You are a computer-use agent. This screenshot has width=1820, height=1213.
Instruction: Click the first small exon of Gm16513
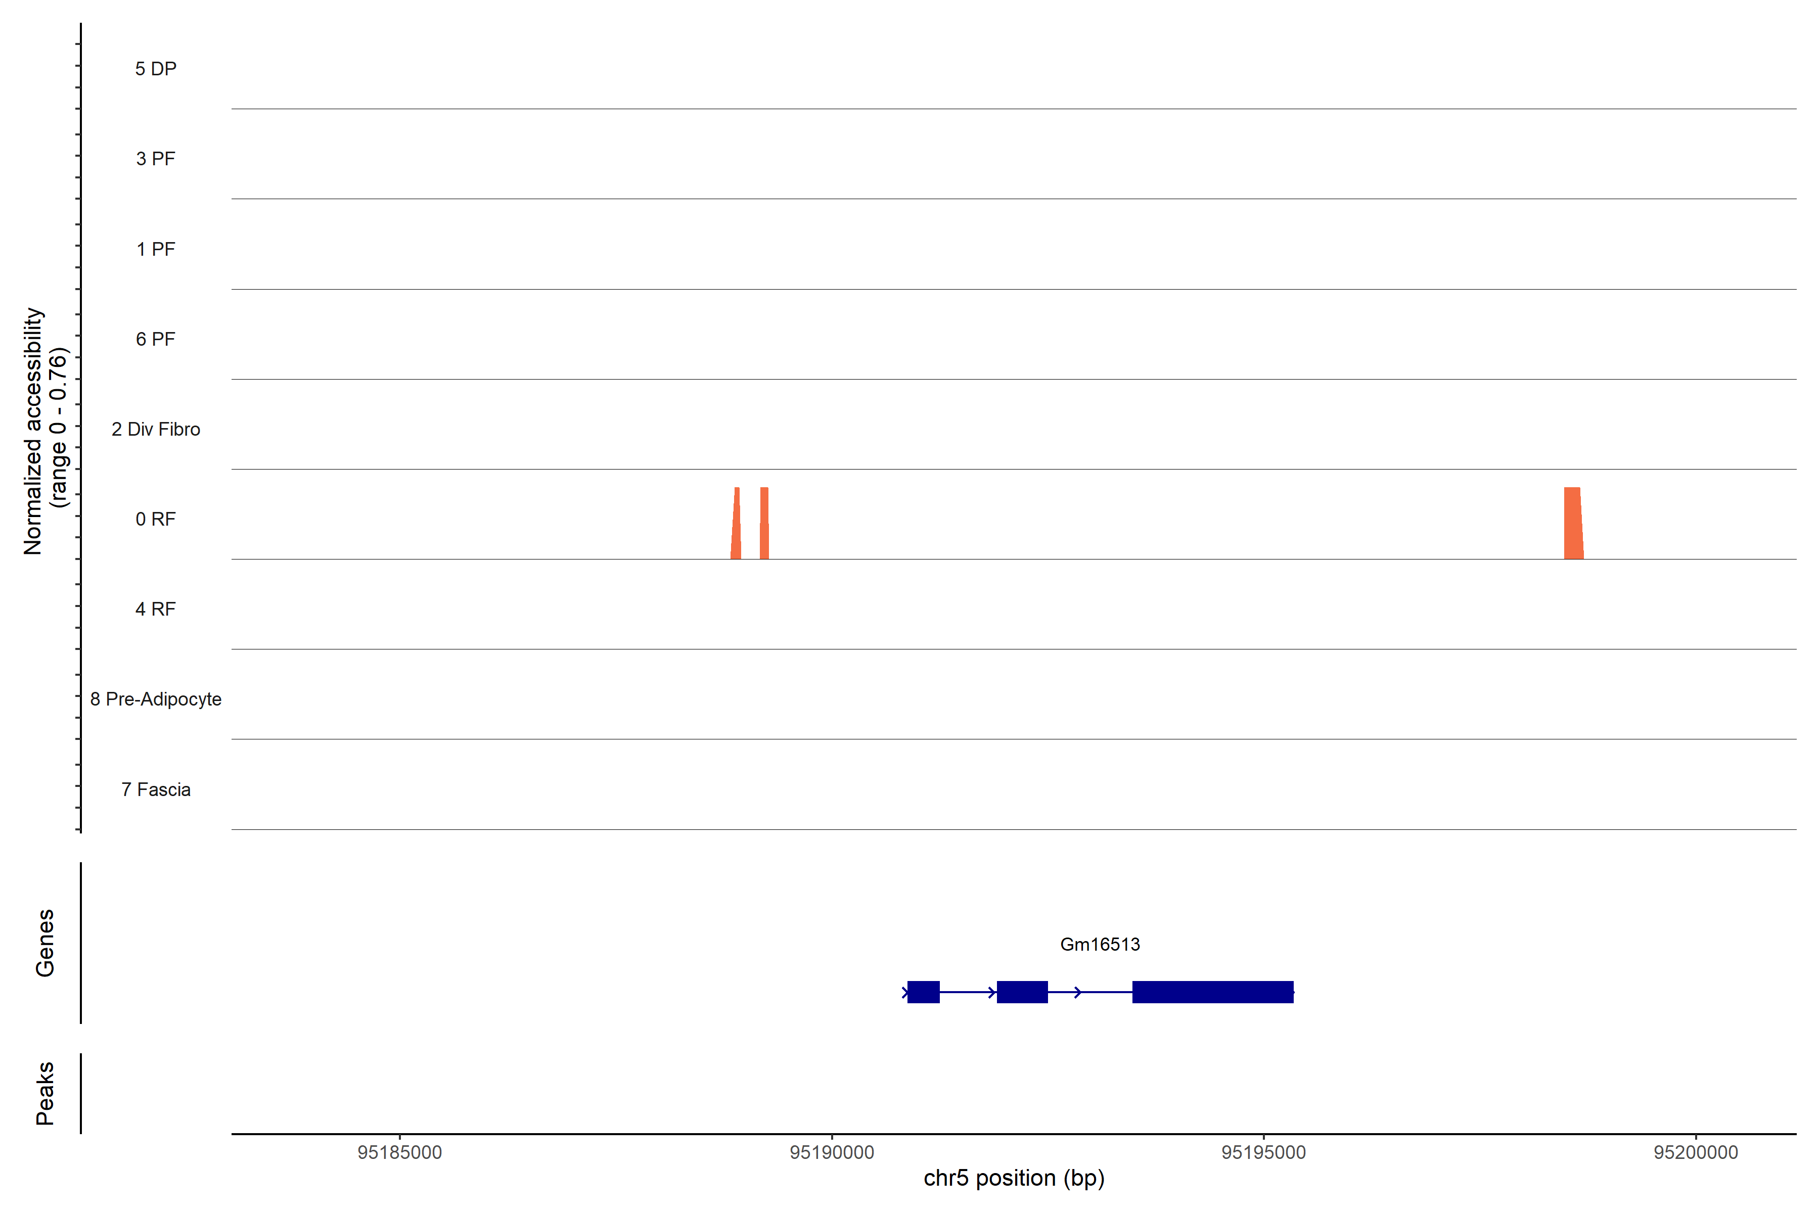coord(923,992)
